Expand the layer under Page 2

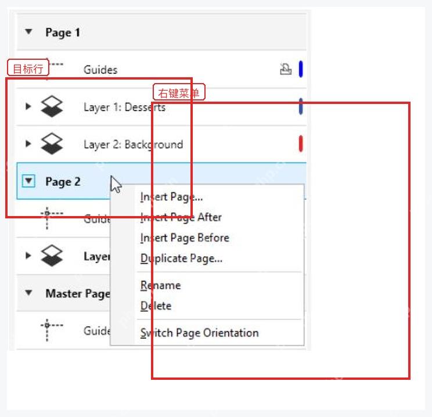pos(28,256)
